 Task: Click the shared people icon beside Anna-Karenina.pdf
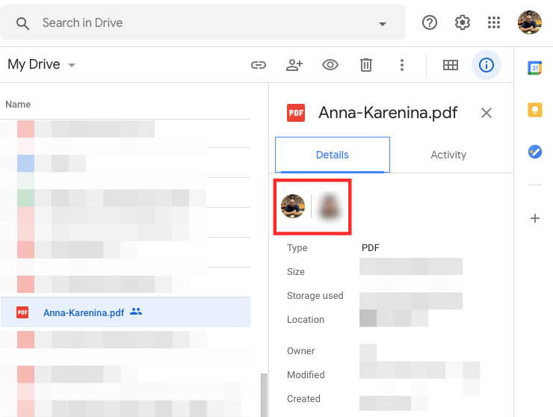point(136,312)
